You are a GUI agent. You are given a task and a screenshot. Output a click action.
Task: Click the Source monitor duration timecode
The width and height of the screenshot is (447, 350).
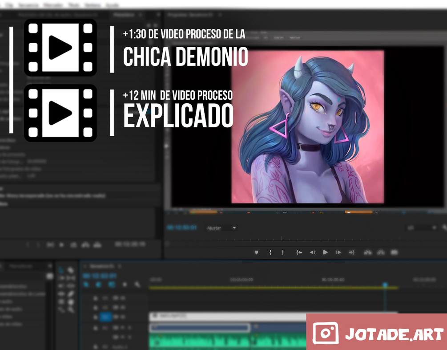(x=130, y=244)
